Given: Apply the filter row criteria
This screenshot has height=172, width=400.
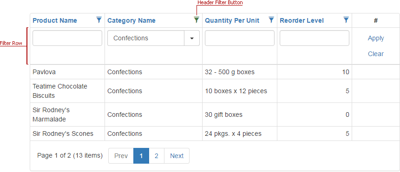Looking at the screenshot, I should 376,38.
